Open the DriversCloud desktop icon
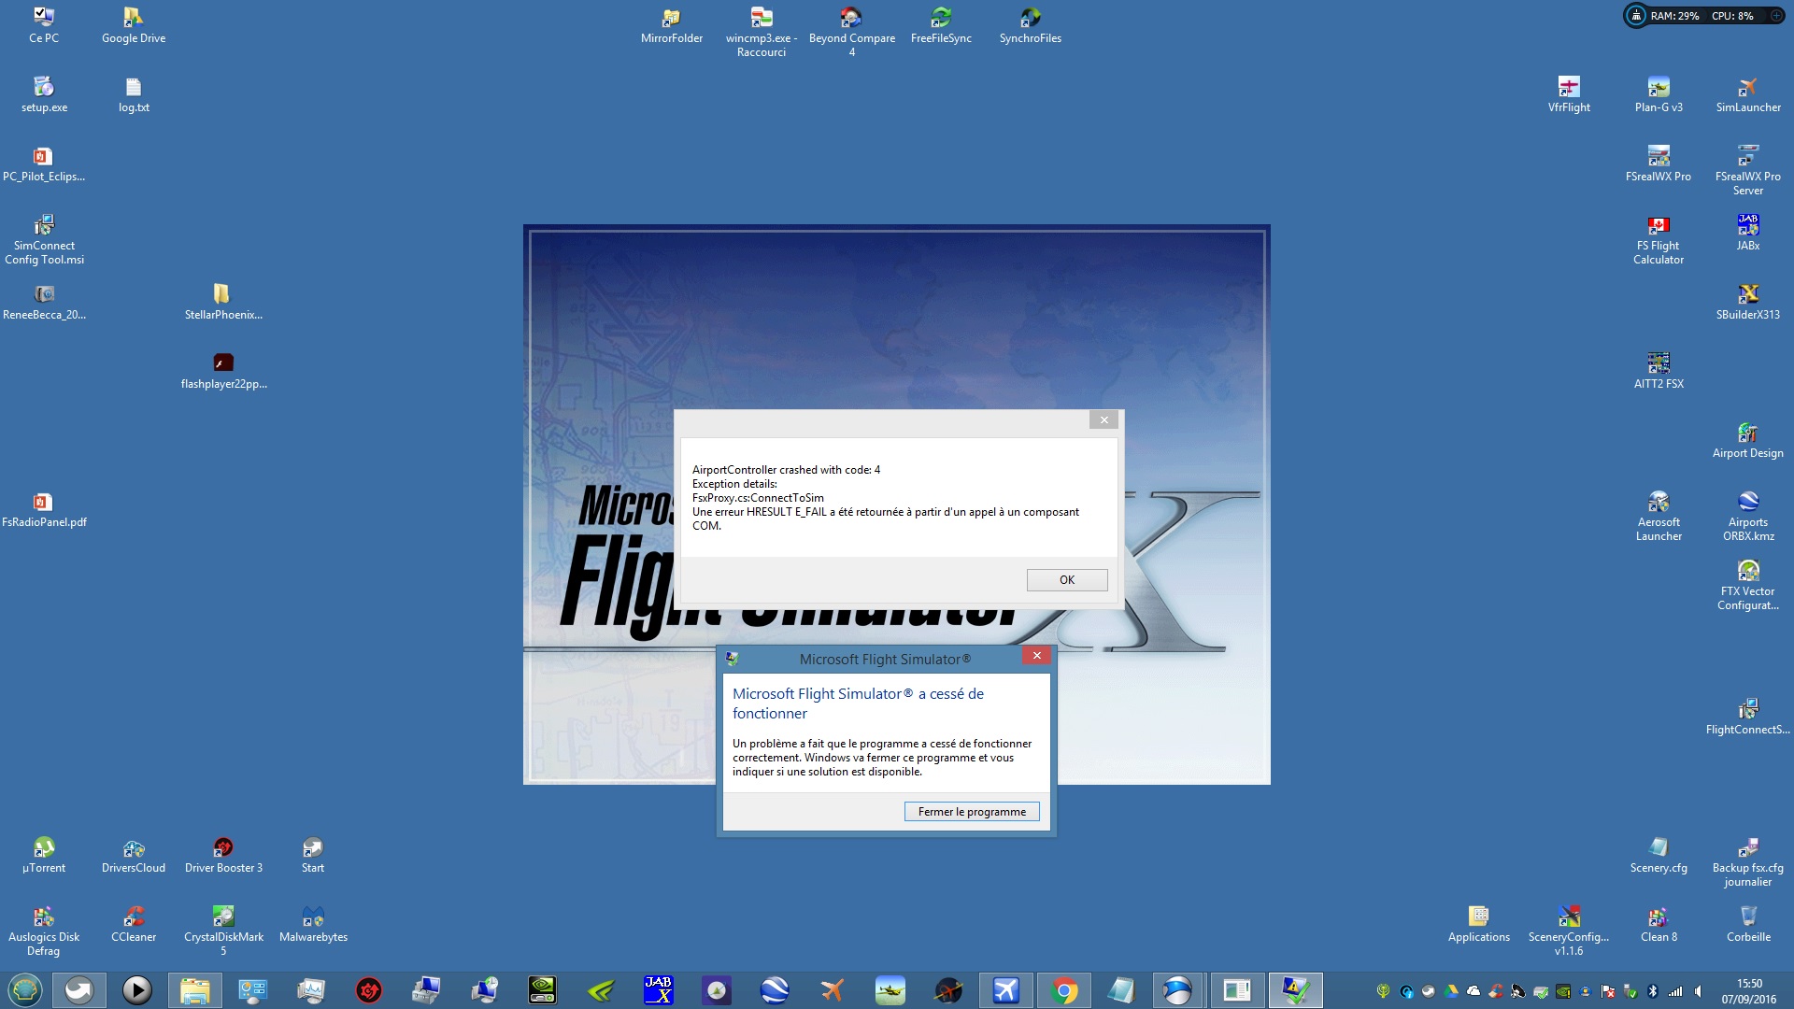Image resolution: width=1794 pixels, height=1009 pixels. coord(134,855)
